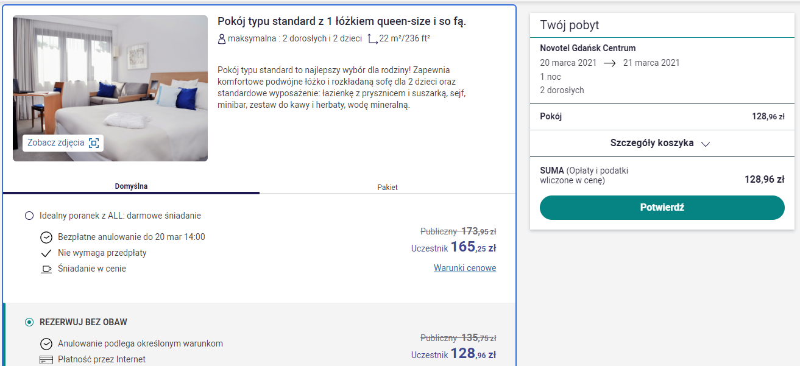The image size is (800, 366).
Task: Select the REZERWUJ BEZ OBAW rate option
Action: (29, 322)
